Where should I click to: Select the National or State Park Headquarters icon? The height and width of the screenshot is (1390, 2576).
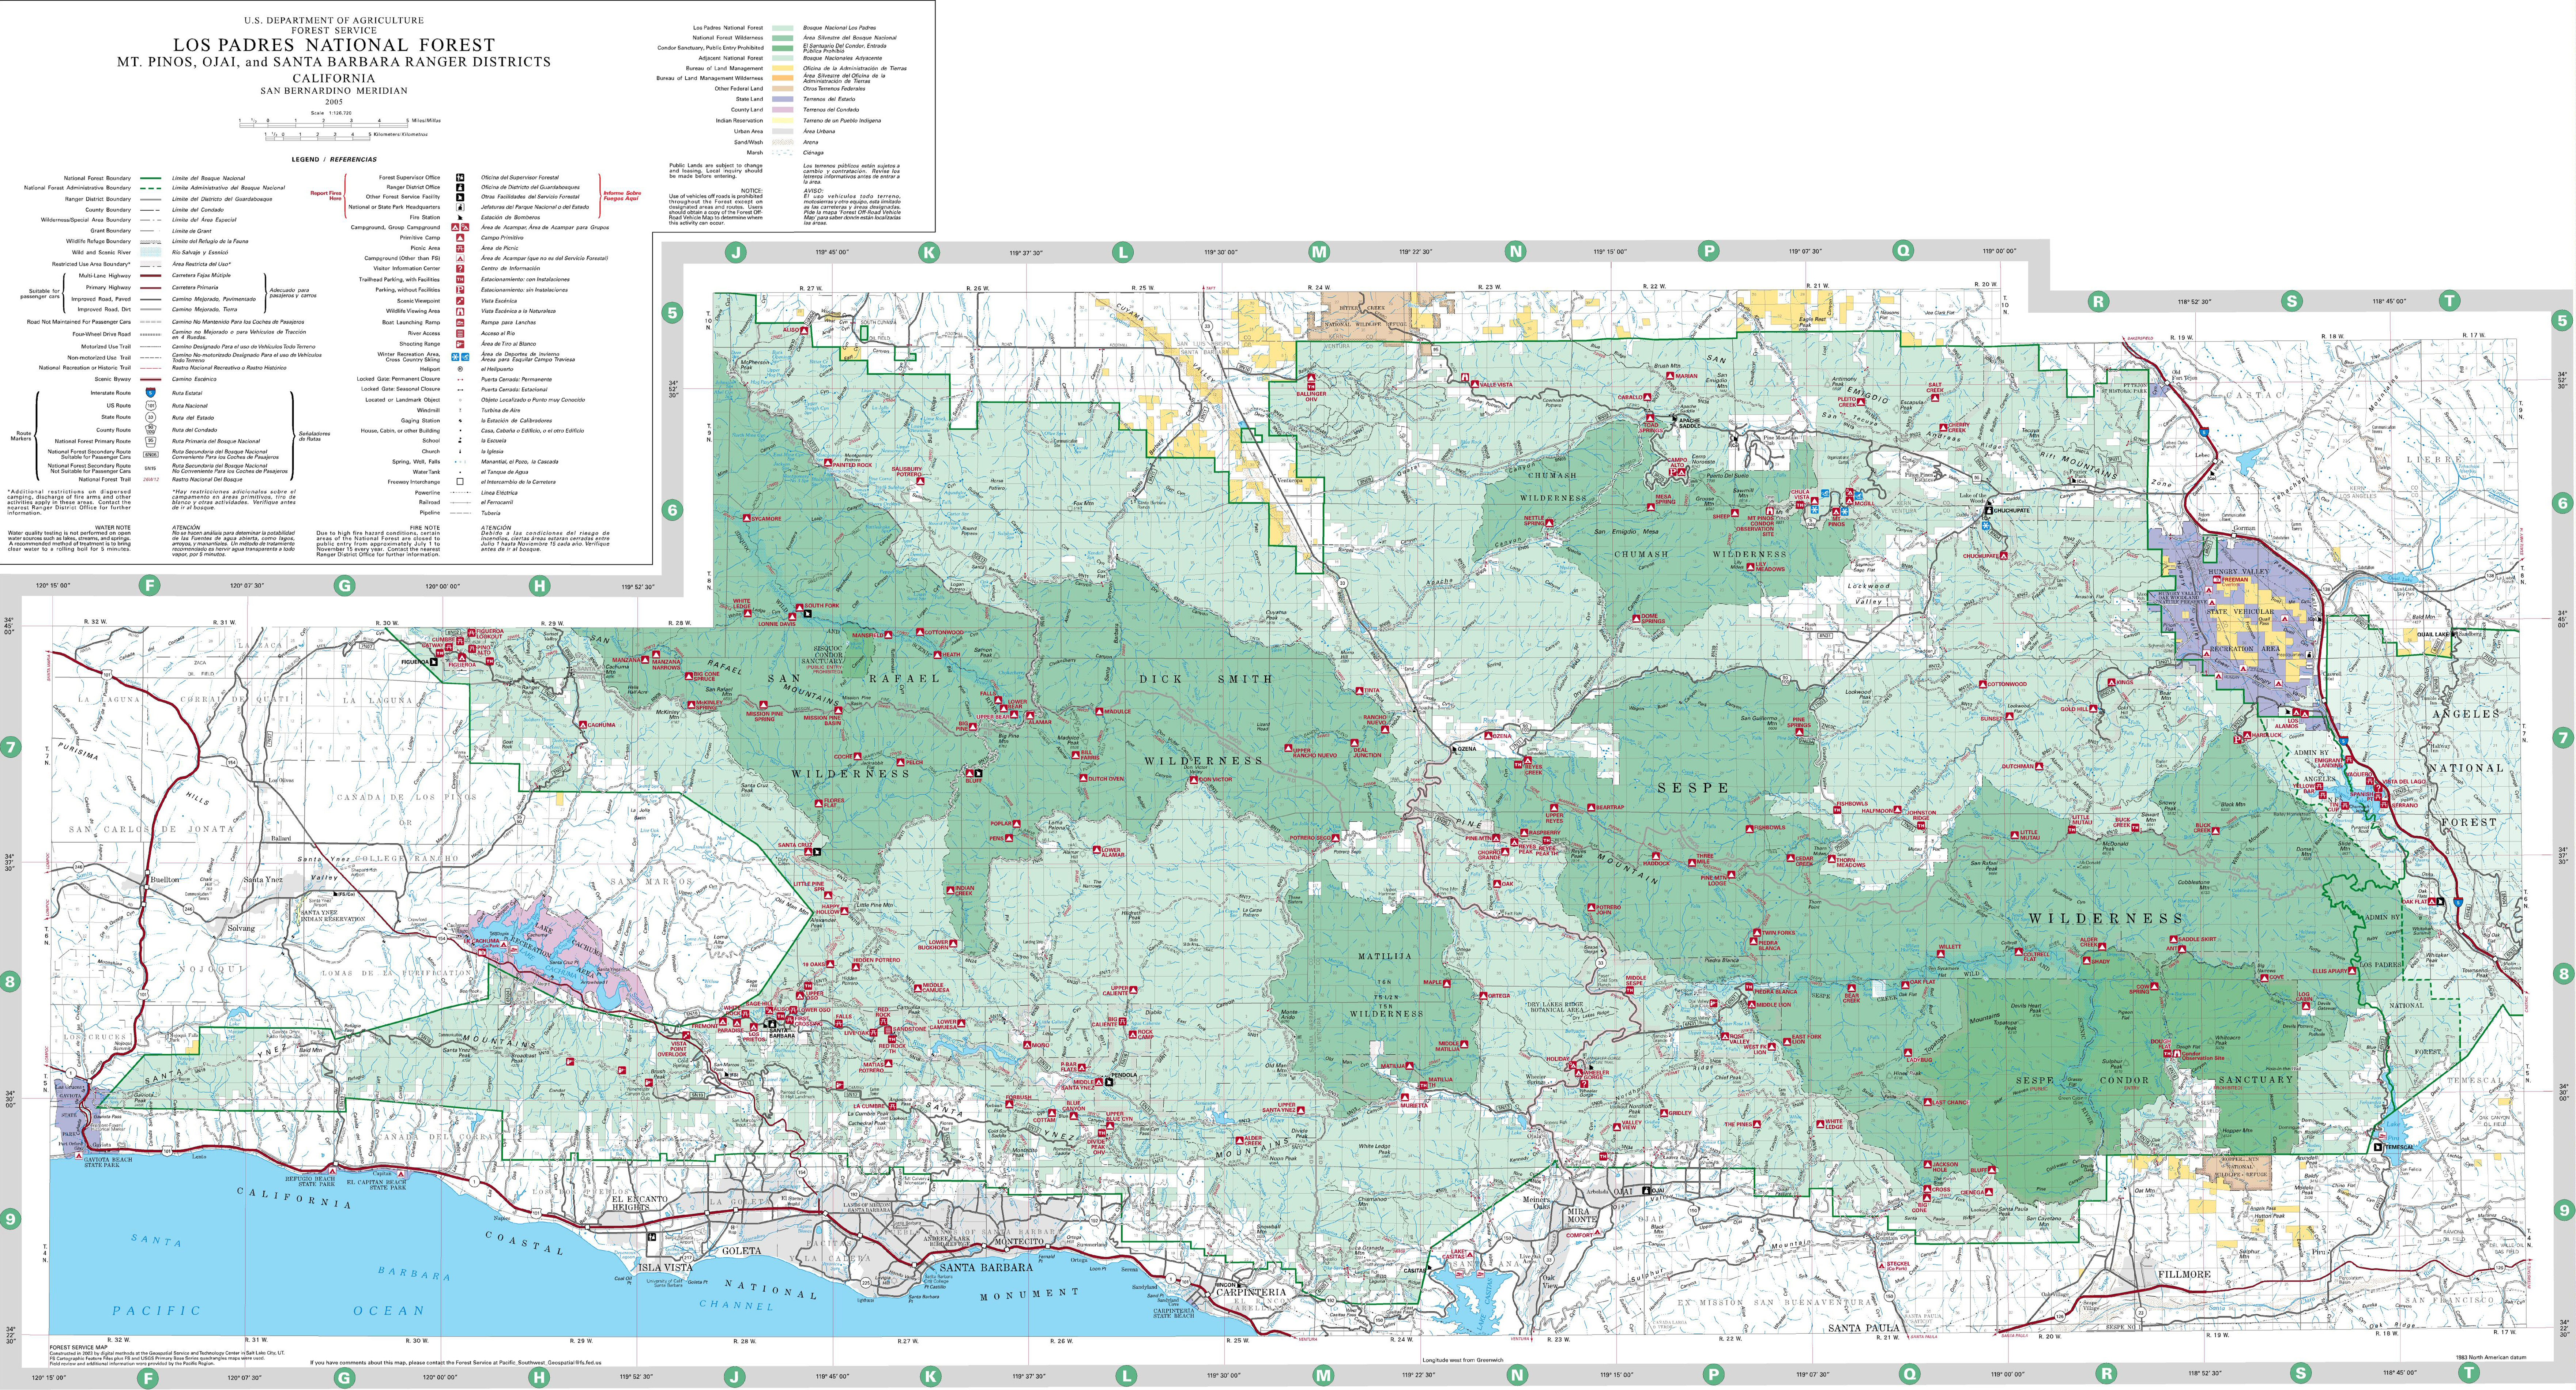tap(460, 207)
